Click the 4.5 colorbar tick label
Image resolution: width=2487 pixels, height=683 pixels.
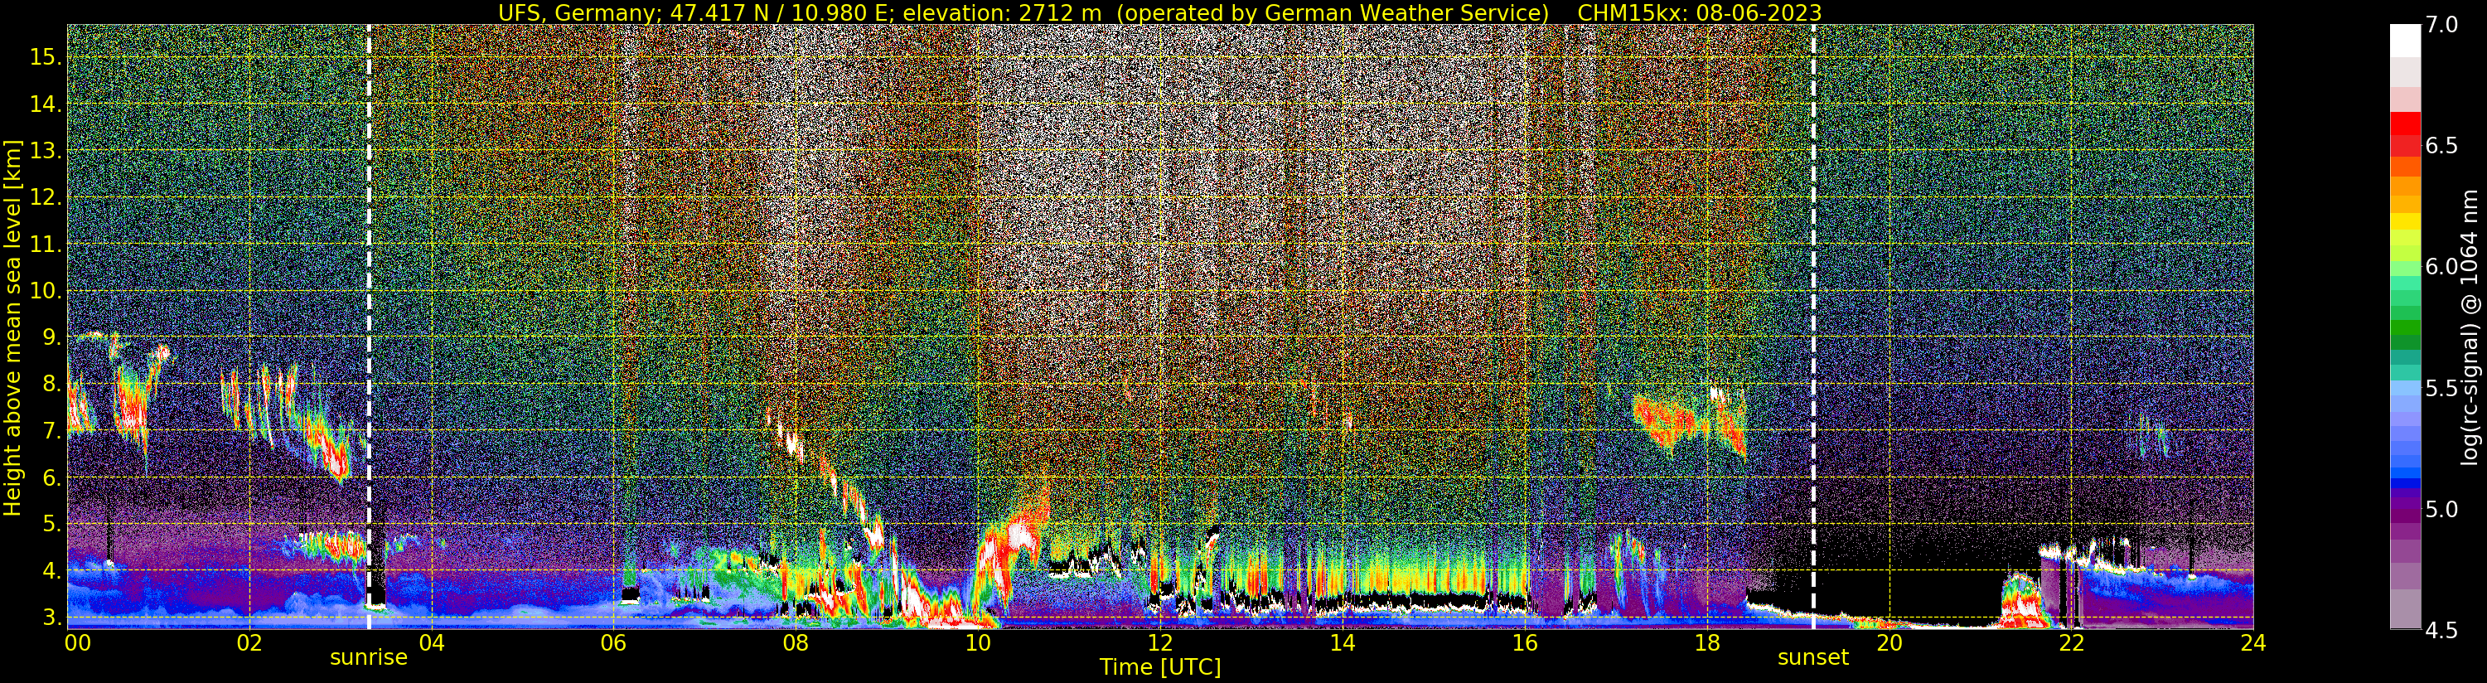click(2441, 630)
